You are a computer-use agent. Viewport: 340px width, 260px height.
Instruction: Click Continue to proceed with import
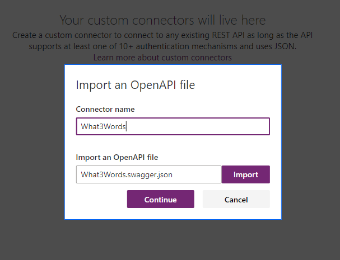[160, 200]
